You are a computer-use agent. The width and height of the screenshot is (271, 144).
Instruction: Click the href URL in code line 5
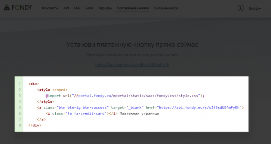(x=199, y=107)
